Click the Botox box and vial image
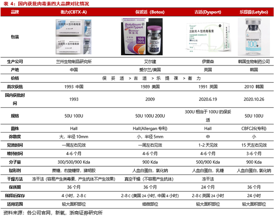 pyautogui.click(x=142, y=37)
